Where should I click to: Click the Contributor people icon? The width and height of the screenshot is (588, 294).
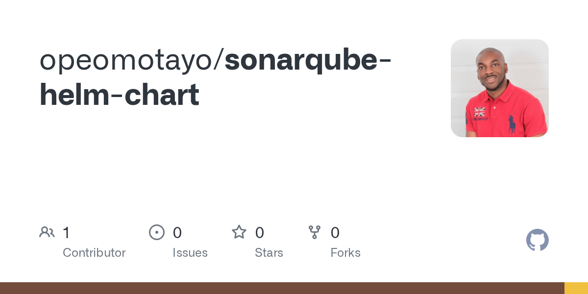[47, 232]
